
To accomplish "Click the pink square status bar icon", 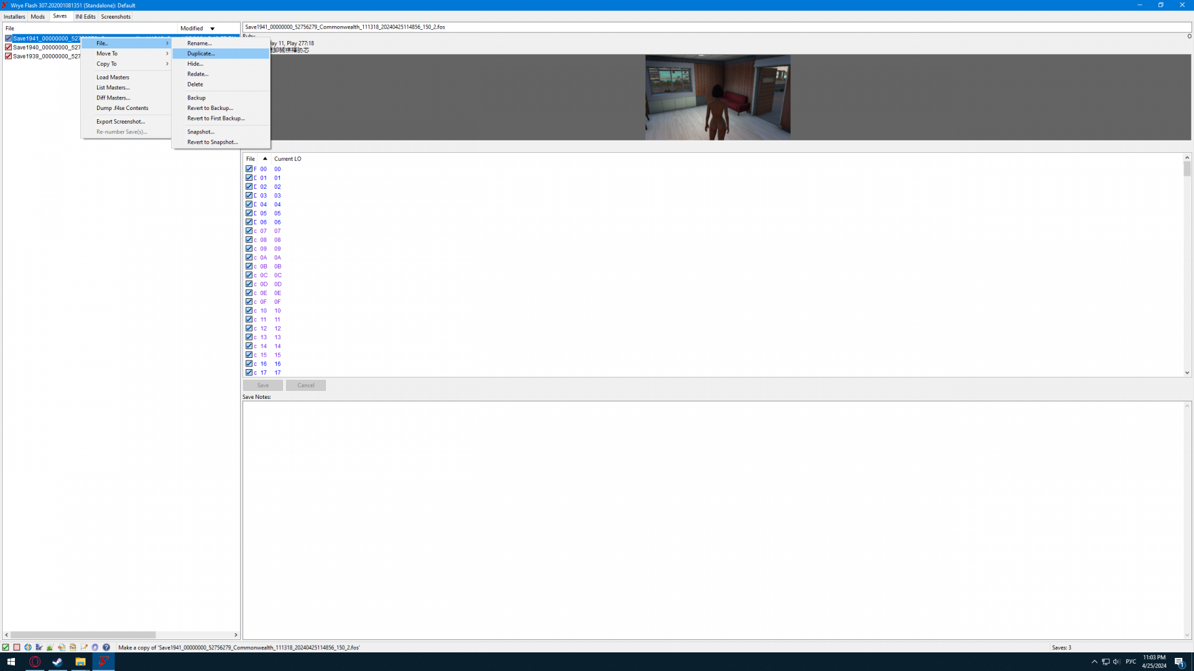I will 17,647.
